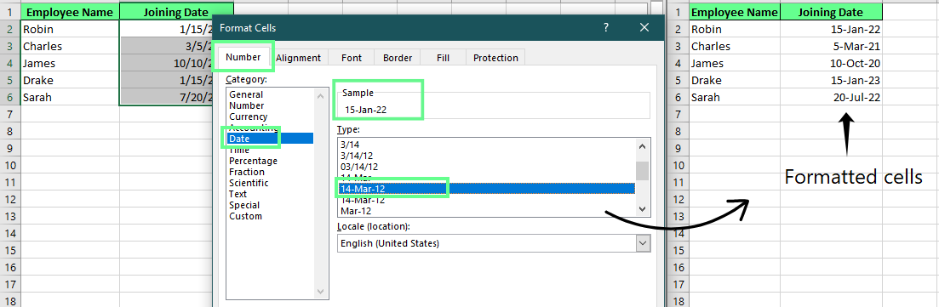
Task: Select cell Charles in left sheet
Action: tap(70, 46)
